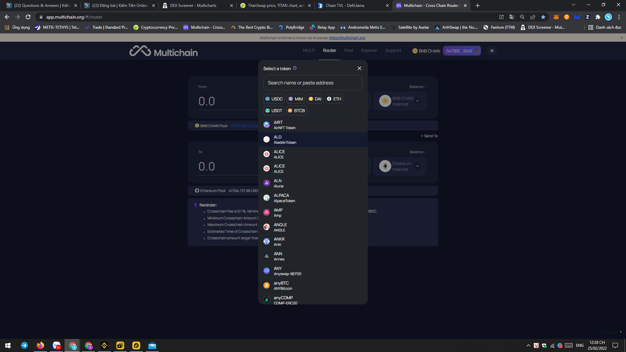Click the help icon beside Select a token
Image resolution: width=626 pixels, height=352 pixels.
tap(295, 68)
